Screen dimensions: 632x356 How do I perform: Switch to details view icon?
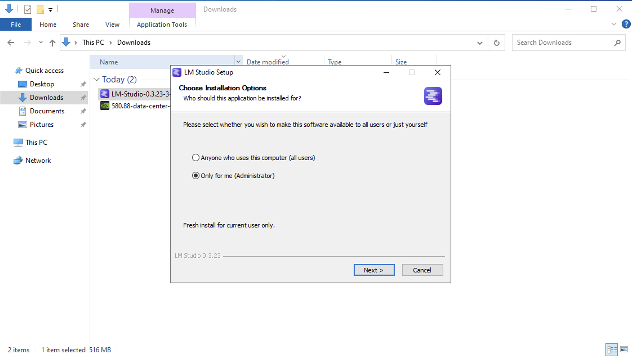tap(612, 350)
